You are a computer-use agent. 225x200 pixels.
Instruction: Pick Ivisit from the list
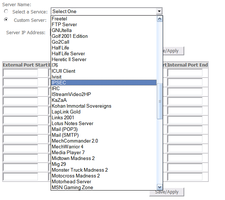pyautogui.click(x=104, y=77)
